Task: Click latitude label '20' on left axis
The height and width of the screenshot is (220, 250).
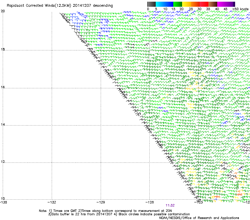Action: [3, 11]
